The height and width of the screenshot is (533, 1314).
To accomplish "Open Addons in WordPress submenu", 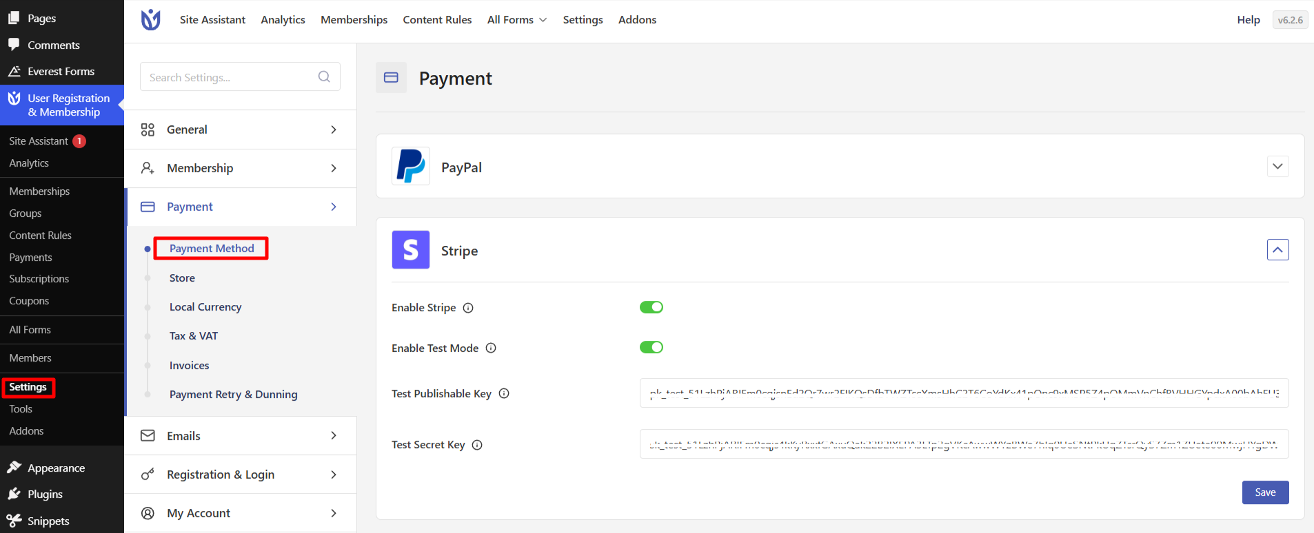I will tap(26, 431).
